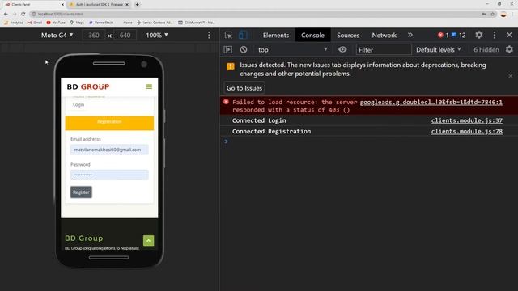Click the Register button
Screen dimensions: 518x291
pos(81,192)
